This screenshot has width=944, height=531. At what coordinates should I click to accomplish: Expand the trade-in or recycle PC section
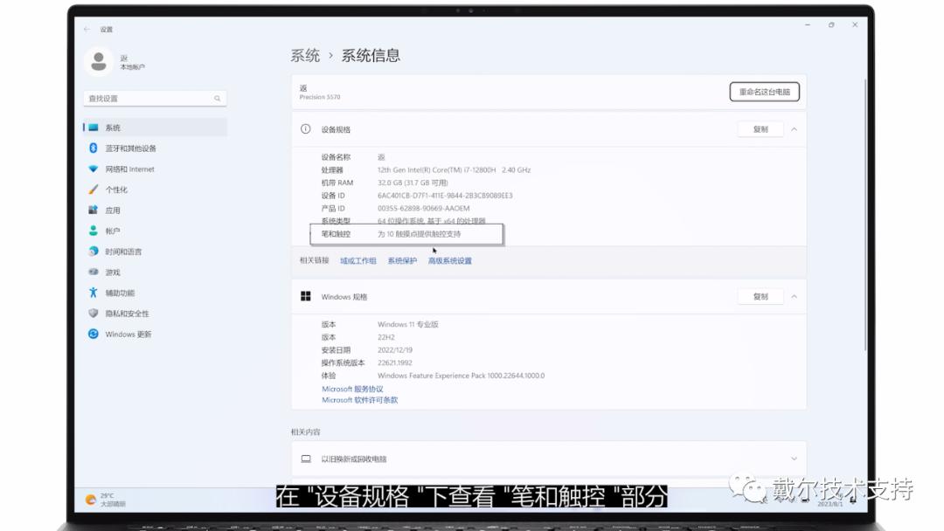[794, 458]
